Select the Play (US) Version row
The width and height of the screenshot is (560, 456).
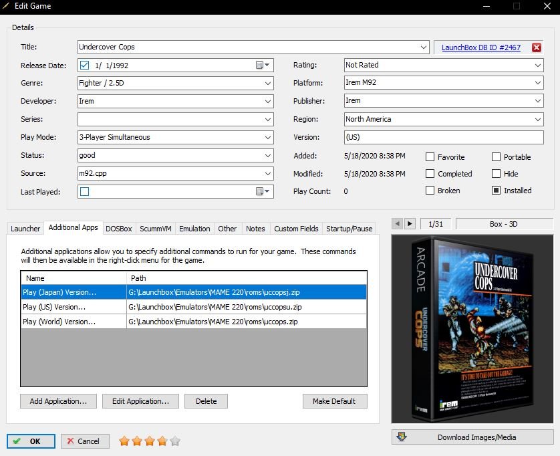[x=194, y=307]
